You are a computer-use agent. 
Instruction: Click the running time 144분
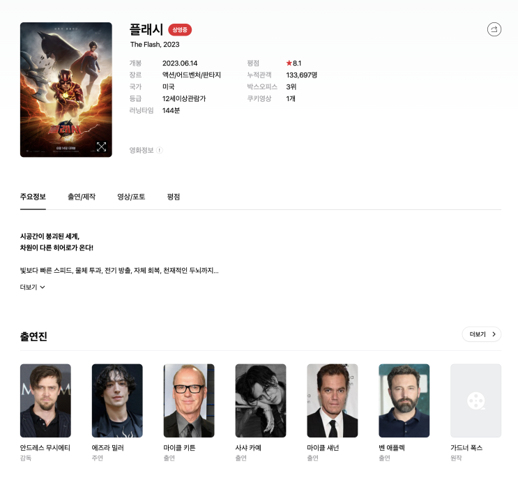(x=171, y=110)
